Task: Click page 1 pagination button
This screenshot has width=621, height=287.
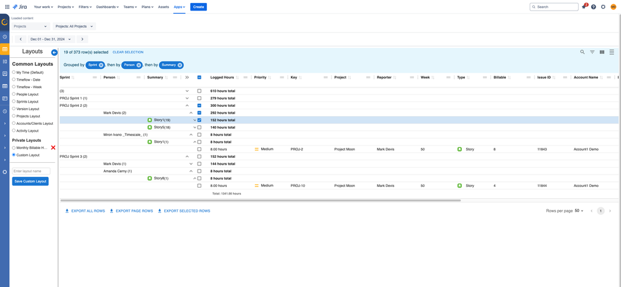Action: 601,211
